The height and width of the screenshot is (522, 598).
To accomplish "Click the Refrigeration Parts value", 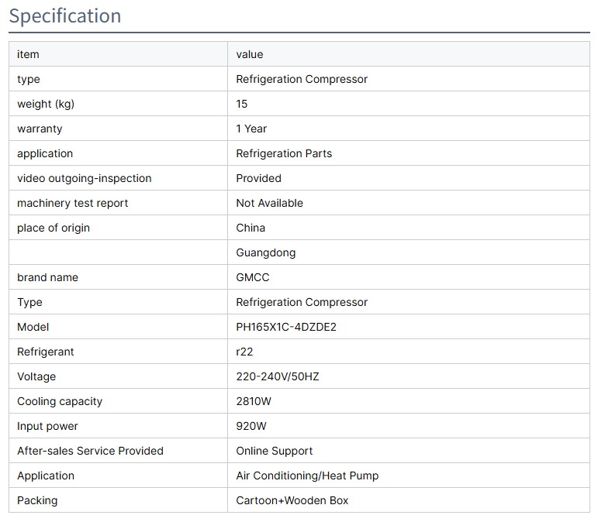I will pyautogui.click(x=284, y=153).
